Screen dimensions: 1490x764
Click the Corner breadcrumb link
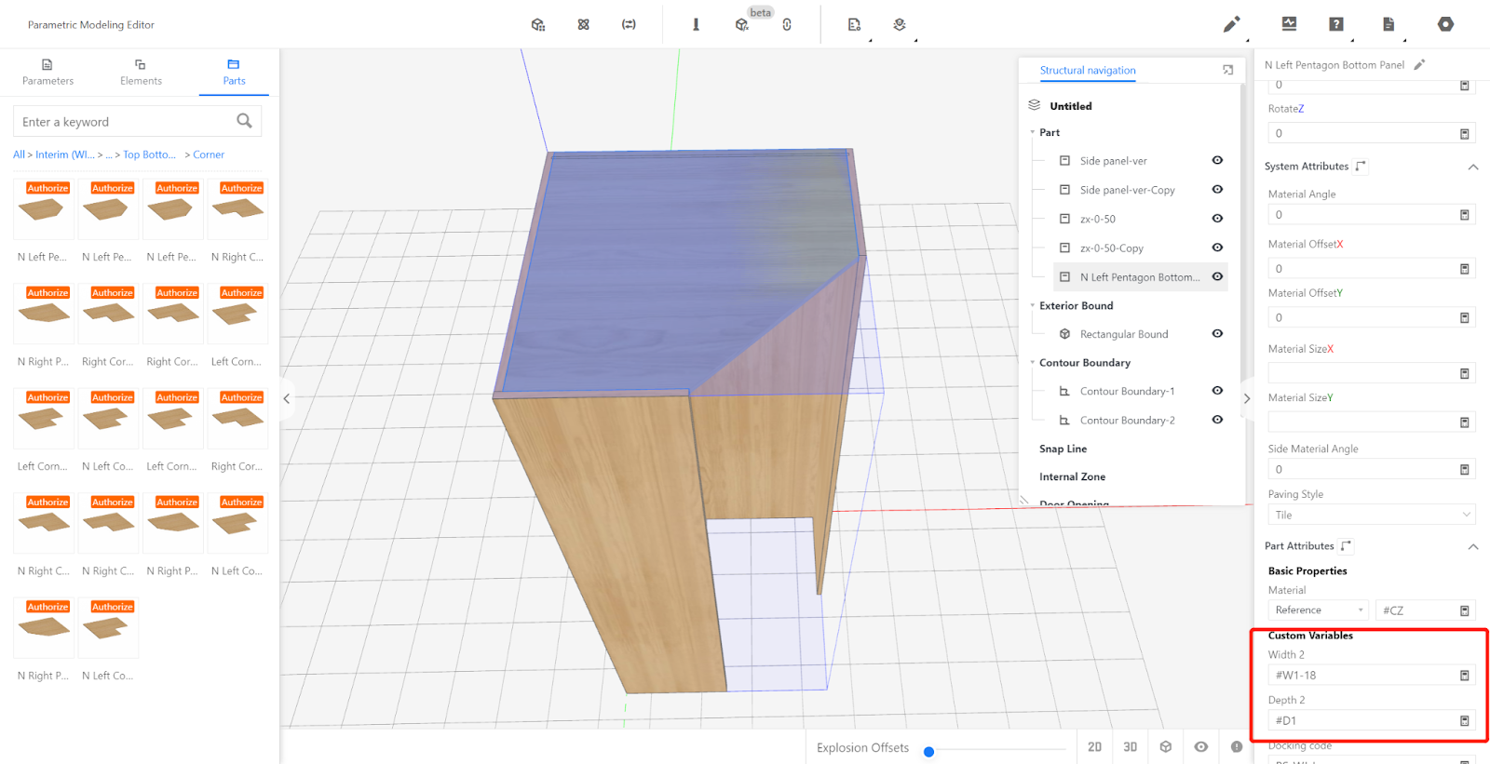tap(209, 154)
